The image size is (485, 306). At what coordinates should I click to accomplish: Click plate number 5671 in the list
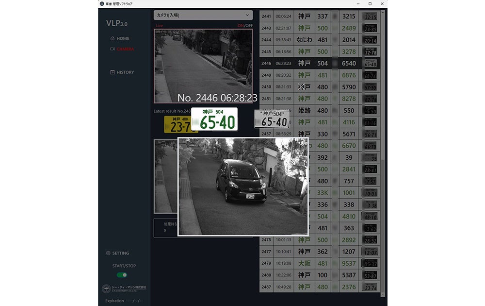click(349, 134)
